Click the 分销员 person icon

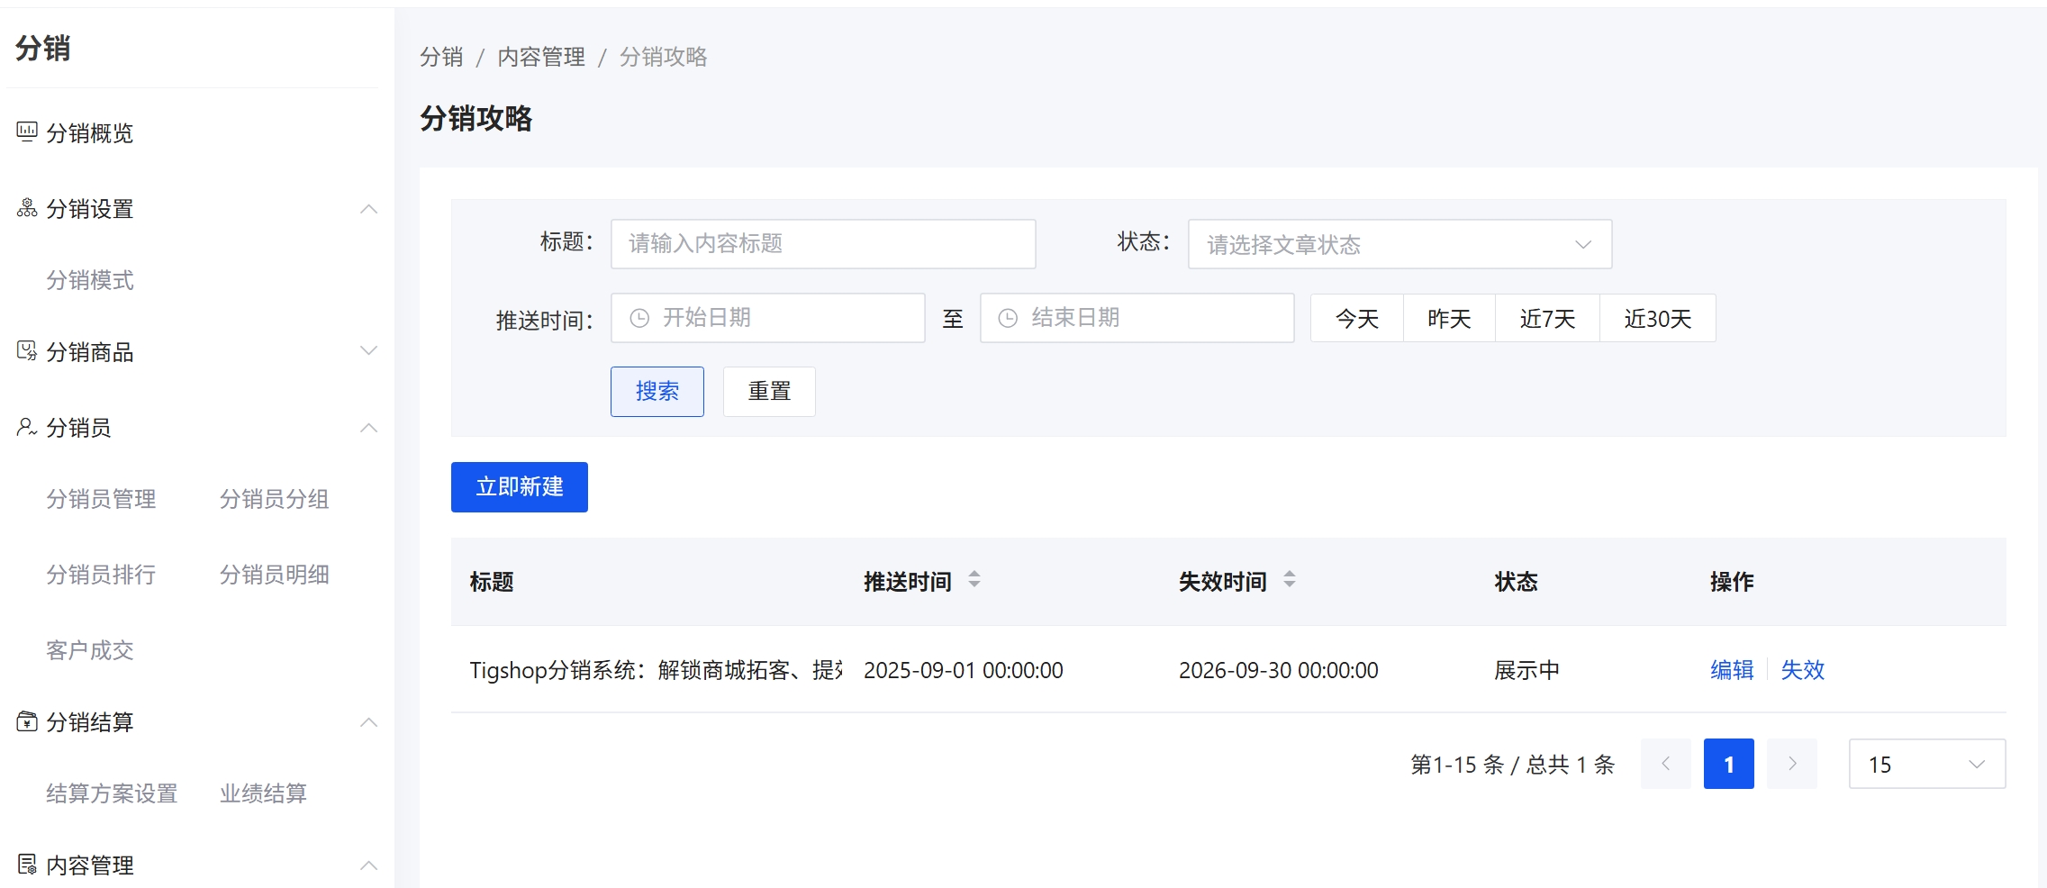24,427
